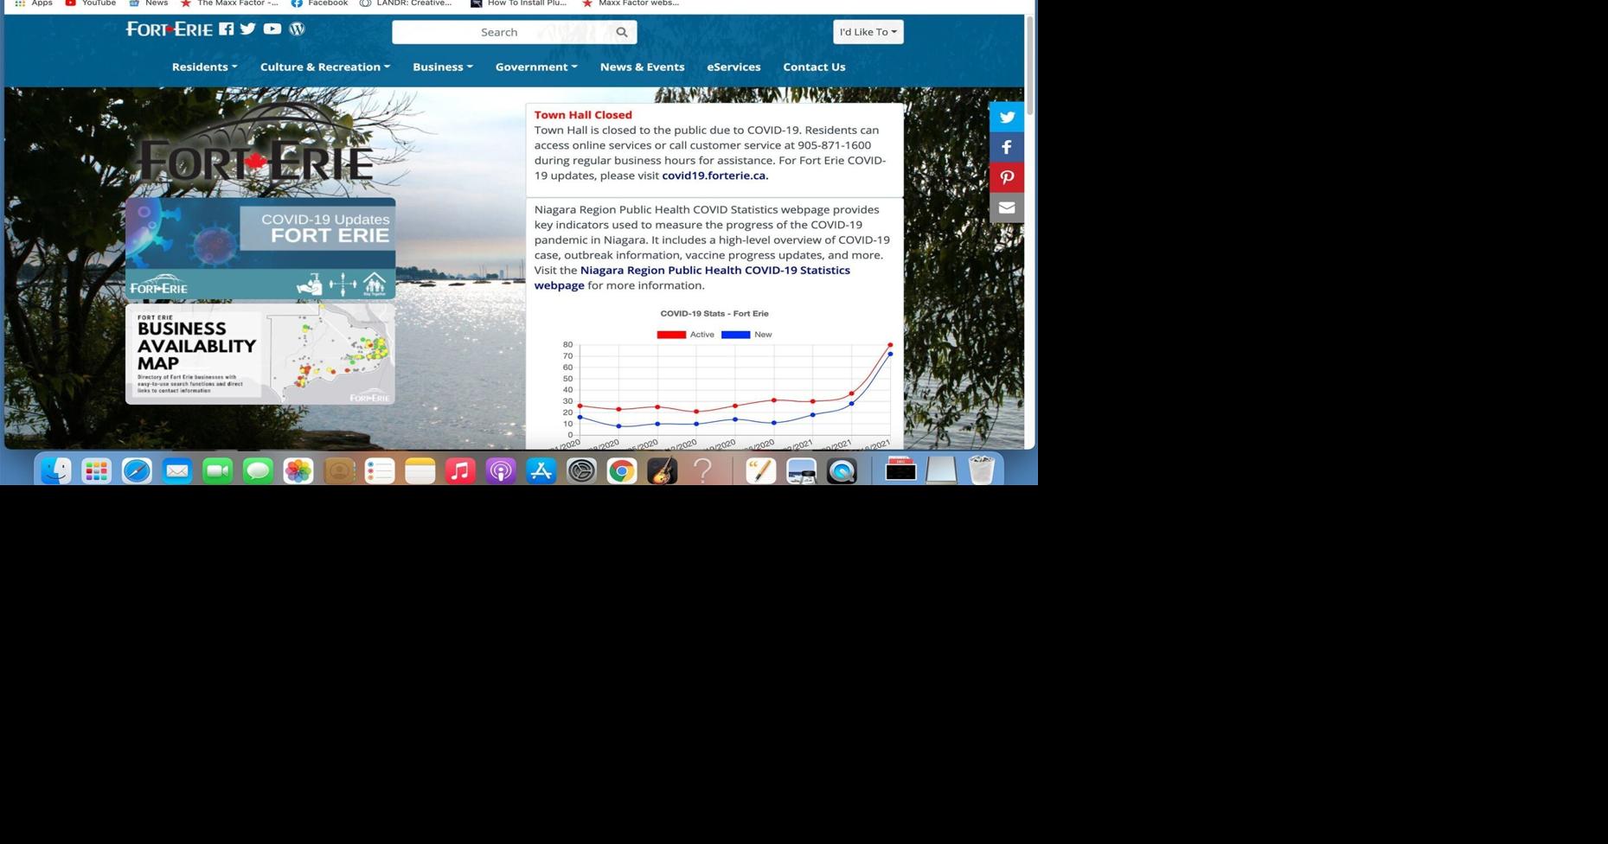The height and width of the screenshot is (844, 1608).
Task: Toggle the New series in chart legend
Action: 746,335
